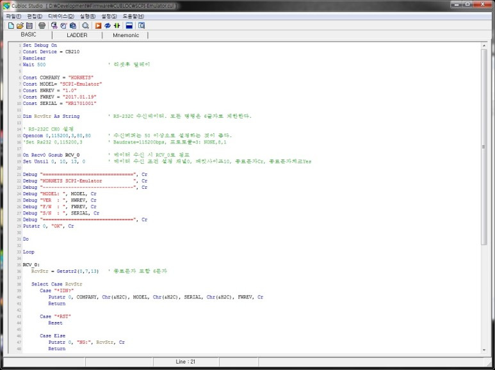Open Find with the magnifier icon

click(x=85, y=26)
